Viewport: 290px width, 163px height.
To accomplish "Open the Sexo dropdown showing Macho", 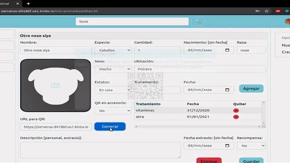I will pos(113,69).
